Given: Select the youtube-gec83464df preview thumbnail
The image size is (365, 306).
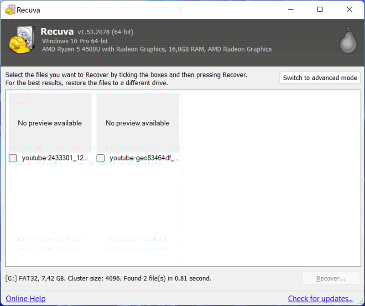Looking at the screenshot, I should (138, 123).
